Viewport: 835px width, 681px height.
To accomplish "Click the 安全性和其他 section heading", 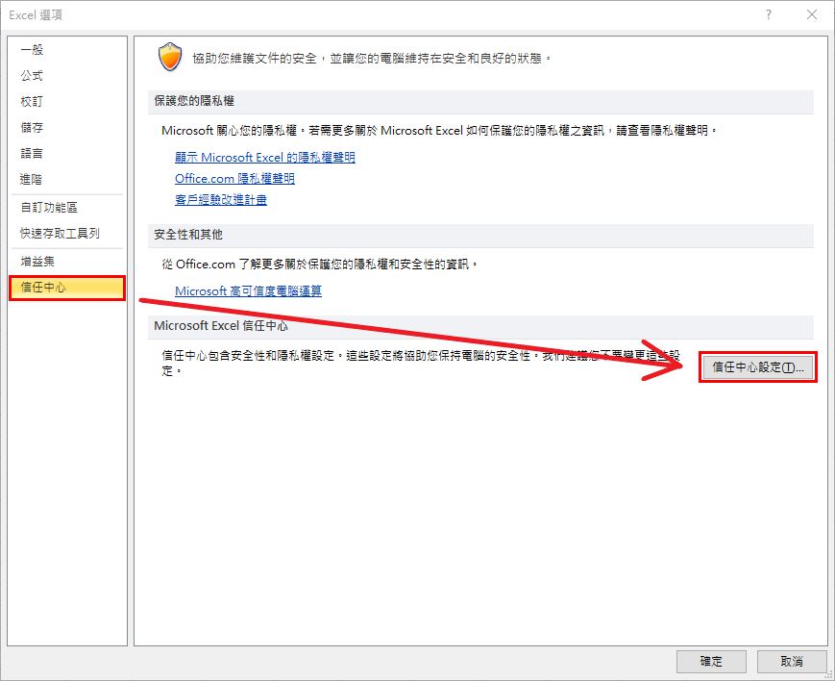I will 188,235.
